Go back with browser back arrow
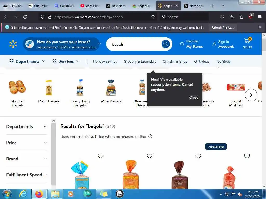 coord(6,17)
